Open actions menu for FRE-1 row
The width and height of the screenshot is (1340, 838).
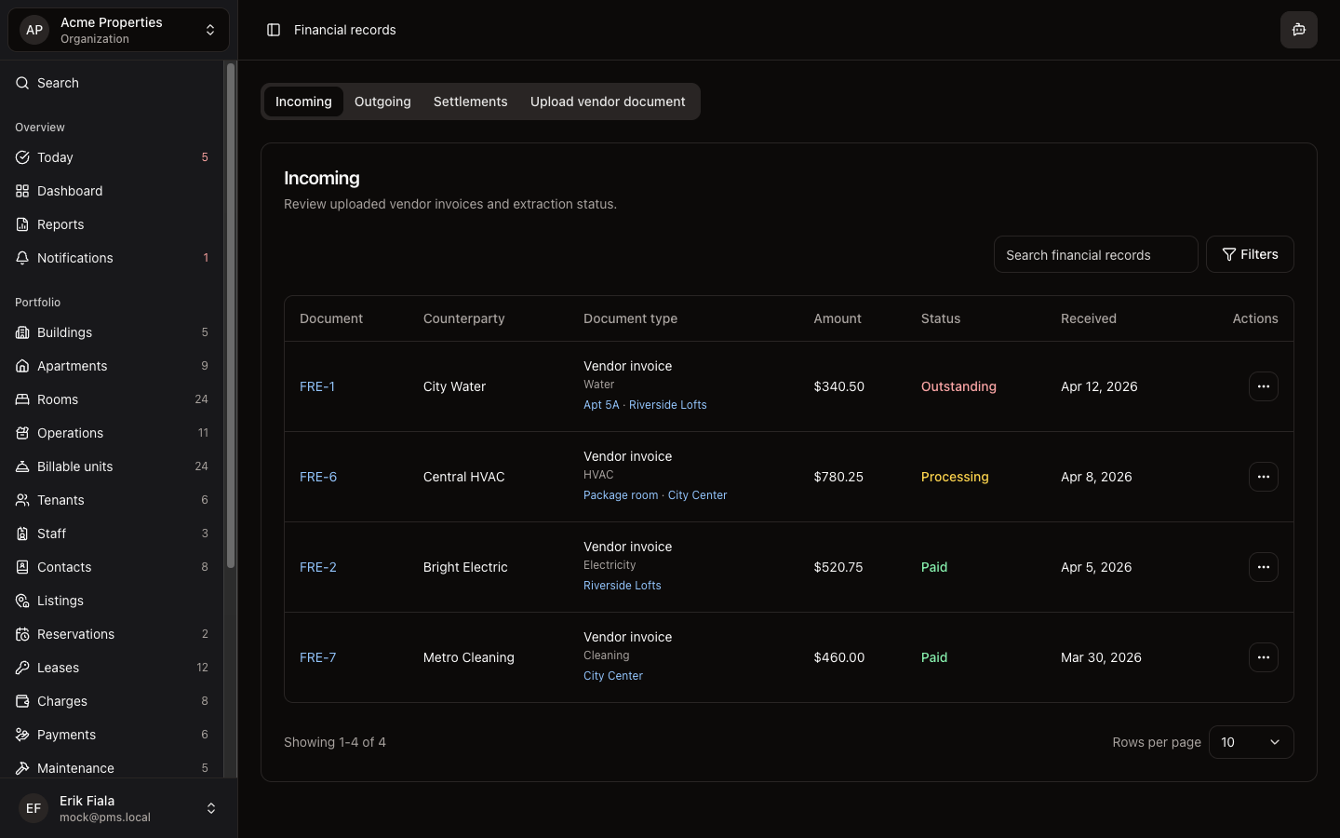1263,386
